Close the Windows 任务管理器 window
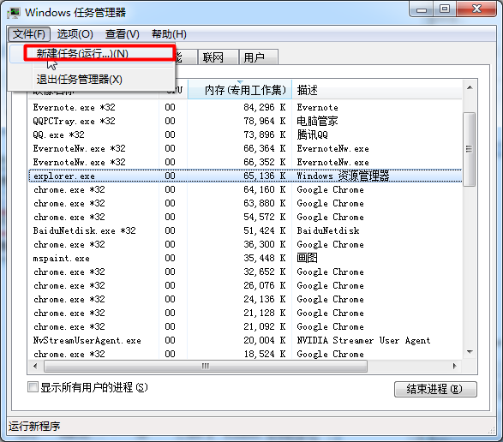Image resolution: width=503 pixels, height=442 pixels. click(477, 9)
